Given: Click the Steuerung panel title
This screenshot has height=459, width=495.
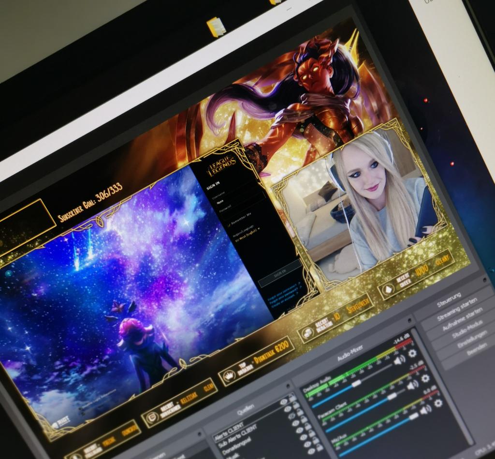Looking at the screenshot, I should [449, 300].
